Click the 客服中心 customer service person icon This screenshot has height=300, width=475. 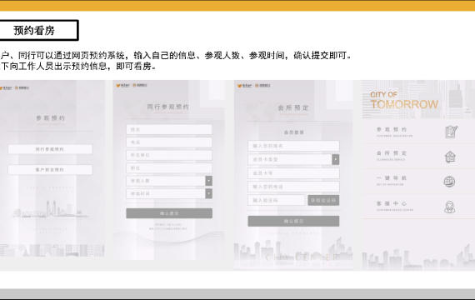pyautogui.click(x=449, y=207)
